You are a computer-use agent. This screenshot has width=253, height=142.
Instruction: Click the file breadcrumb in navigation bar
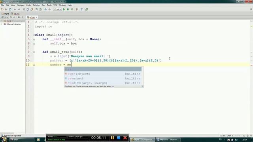click(15, 14)
